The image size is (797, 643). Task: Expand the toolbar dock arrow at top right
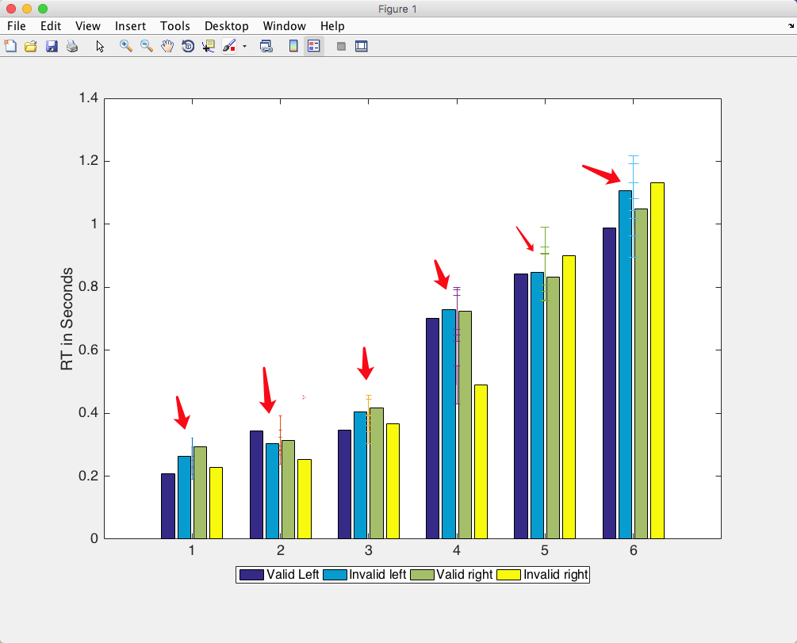click(x=791, y=25)
